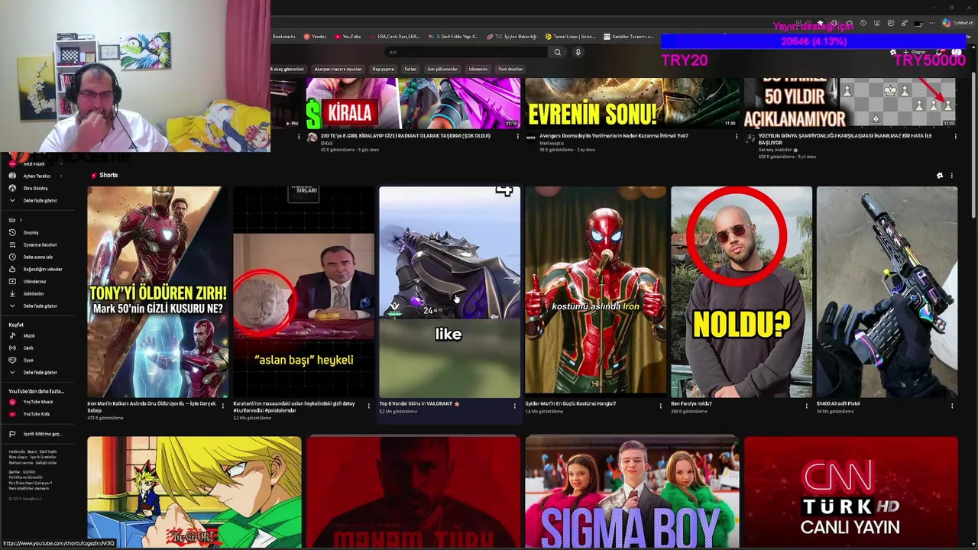This screenshot has height=550, width=978.
Task: Open Shorts shelf options menu
Action: click(952, 176)
